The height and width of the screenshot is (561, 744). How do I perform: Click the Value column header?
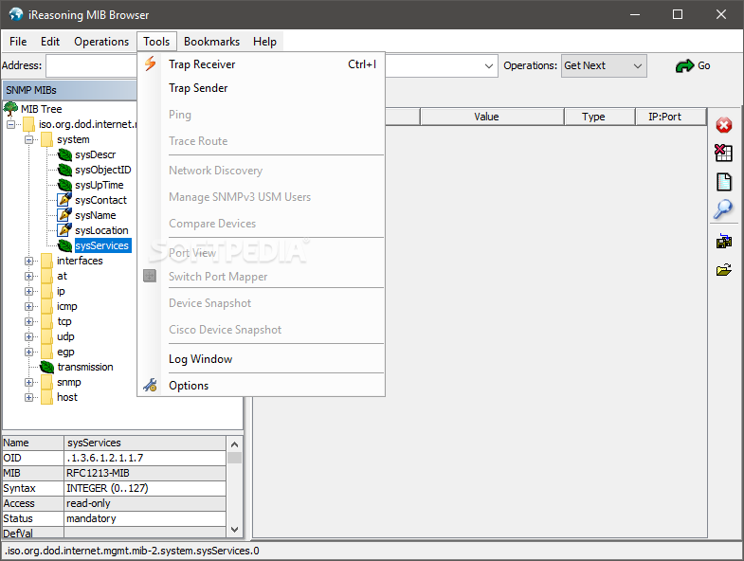coord(492,117)
